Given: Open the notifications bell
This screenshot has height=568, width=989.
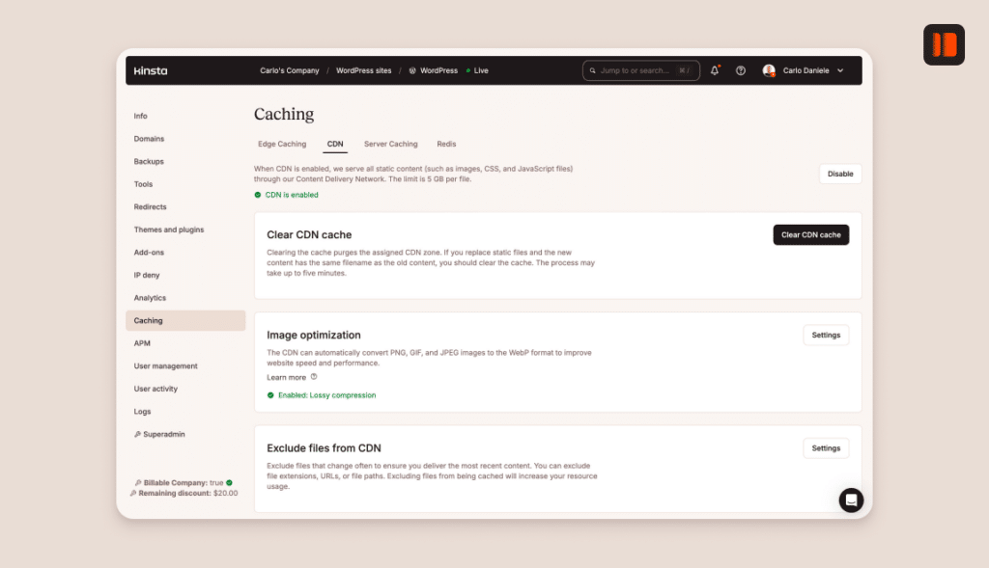Looking at the screenshot, I should pyautogui.click(x=714, y=69).
